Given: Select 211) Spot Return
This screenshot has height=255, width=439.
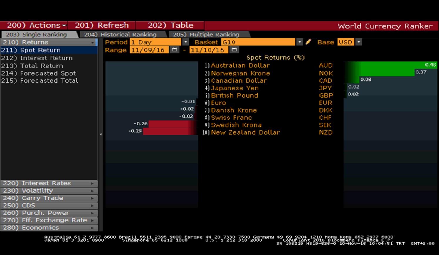Looking at the screenshot, I should click(49, 50).
